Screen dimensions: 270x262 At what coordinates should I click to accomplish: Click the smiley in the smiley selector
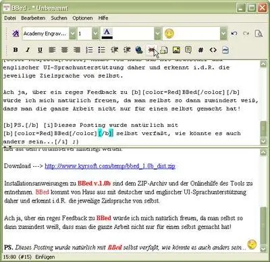click(x=169, y=34)
